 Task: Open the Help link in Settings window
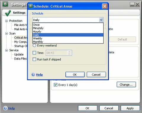coord(12,108)
